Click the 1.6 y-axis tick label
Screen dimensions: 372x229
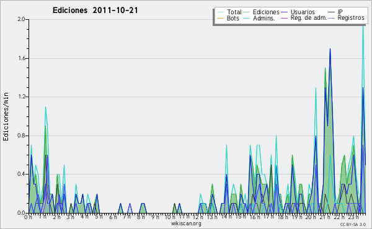pyautogui.click(x=22, y=58)
